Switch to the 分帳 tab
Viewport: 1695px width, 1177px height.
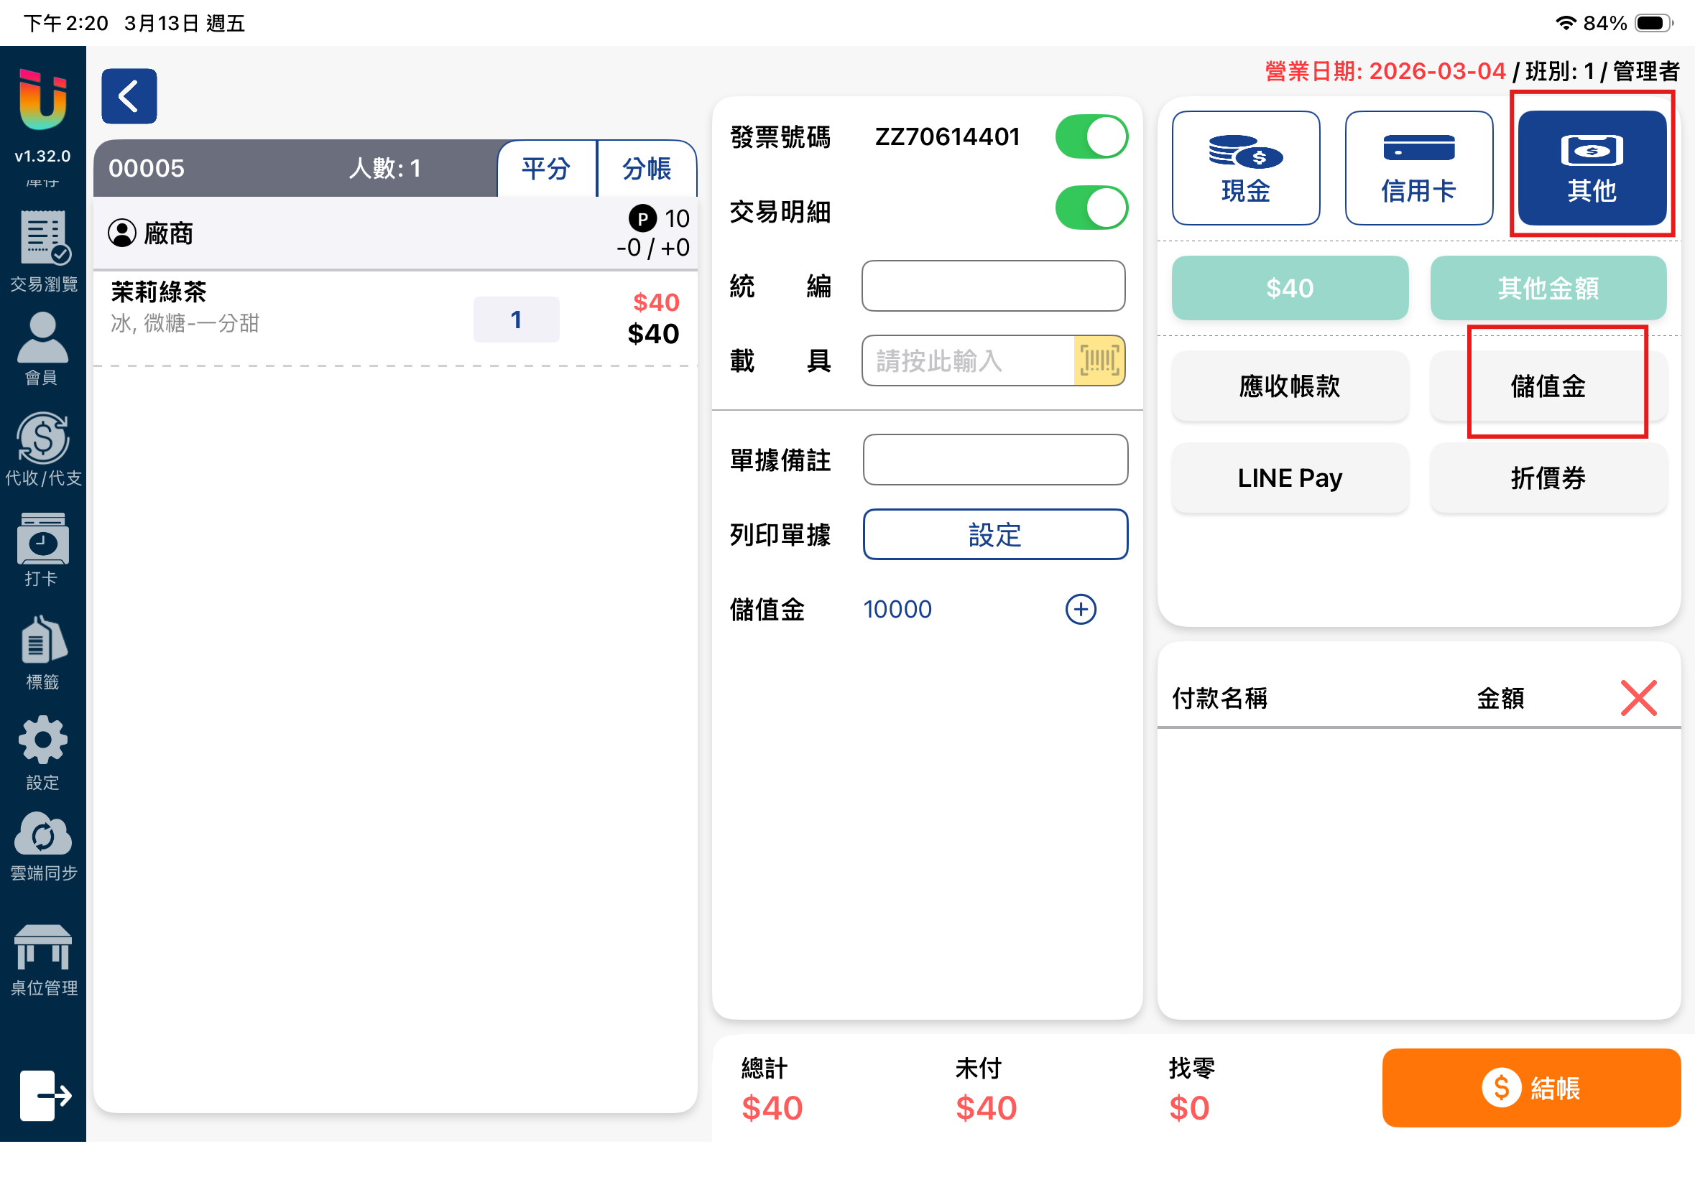[647, 168]
